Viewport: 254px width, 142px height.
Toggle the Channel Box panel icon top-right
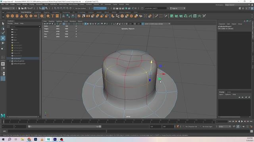(x=252, y=8)
